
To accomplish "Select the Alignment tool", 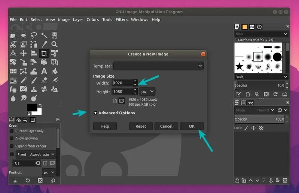I will pyautogui.click(x=34, y=53).
